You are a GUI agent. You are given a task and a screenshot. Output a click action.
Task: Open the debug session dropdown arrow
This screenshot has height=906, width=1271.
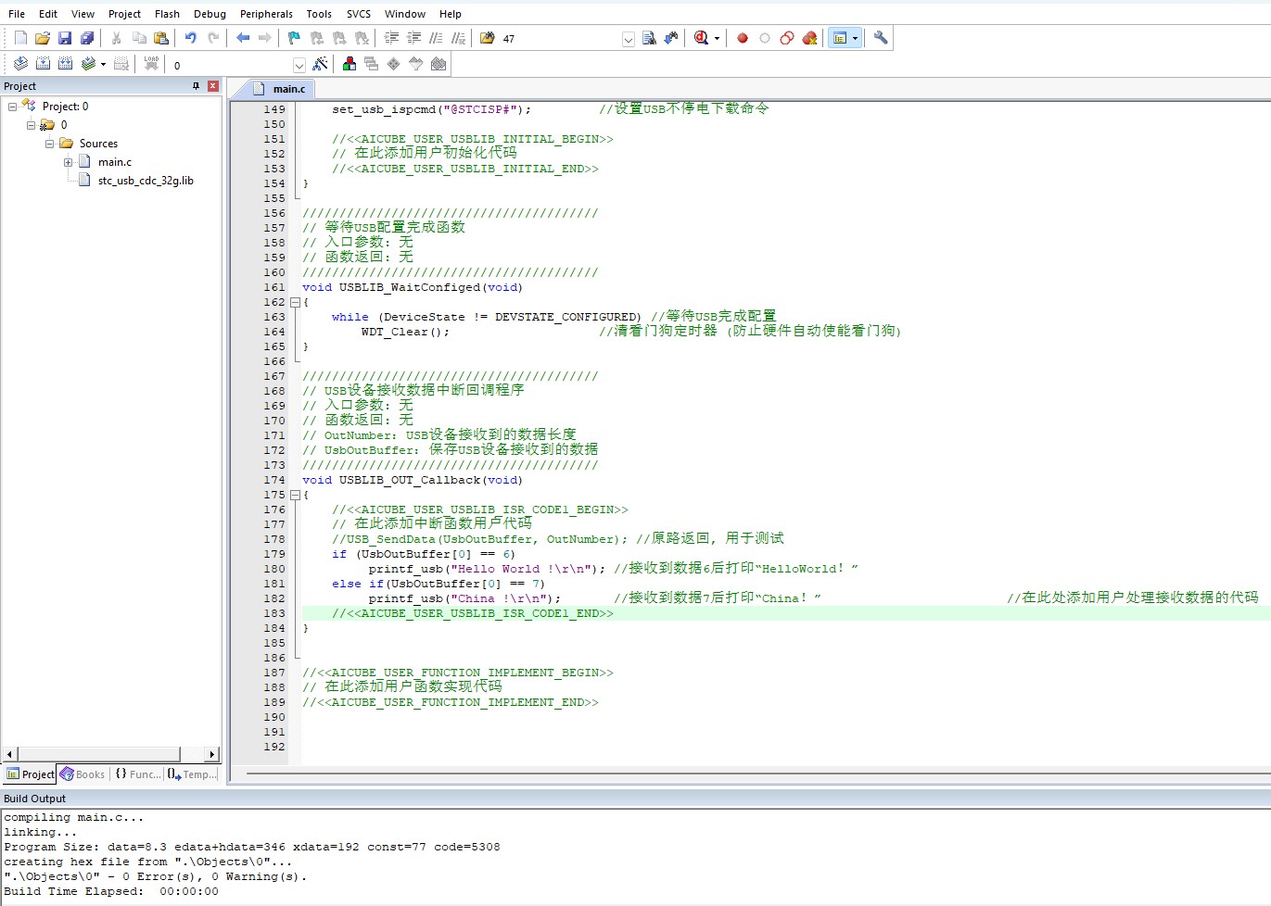[717, 39]
